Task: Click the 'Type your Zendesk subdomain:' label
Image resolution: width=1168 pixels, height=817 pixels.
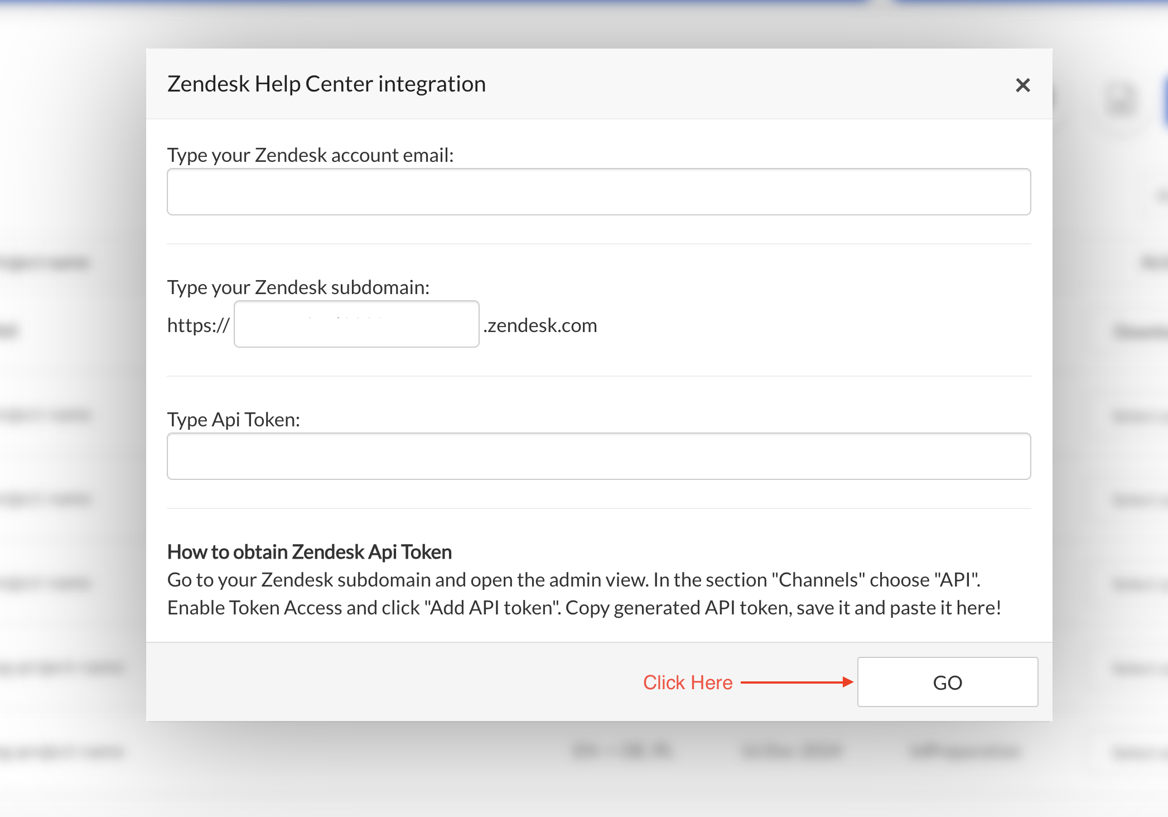Action: tap(298, 287)
